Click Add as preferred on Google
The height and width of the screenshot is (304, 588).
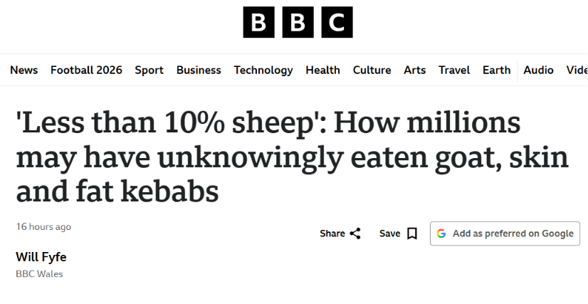tap(505, 234)
